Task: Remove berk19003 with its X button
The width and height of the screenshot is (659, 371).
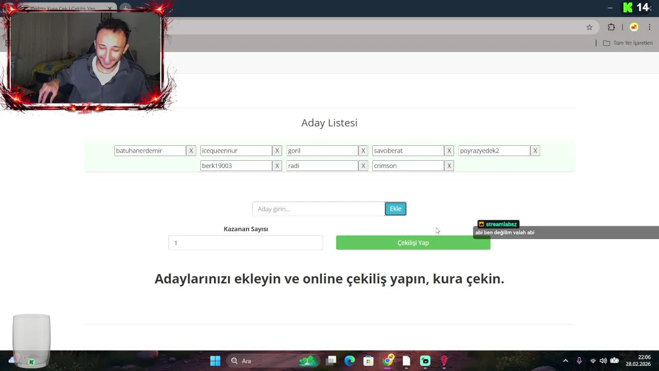Action: coord(277,165)
